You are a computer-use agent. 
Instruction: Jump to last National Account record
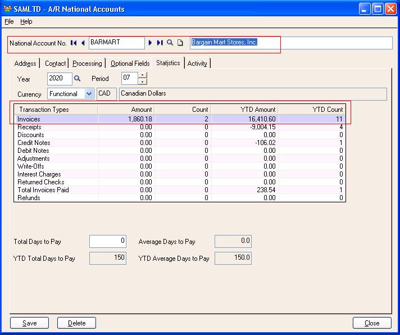click(160, 43)
